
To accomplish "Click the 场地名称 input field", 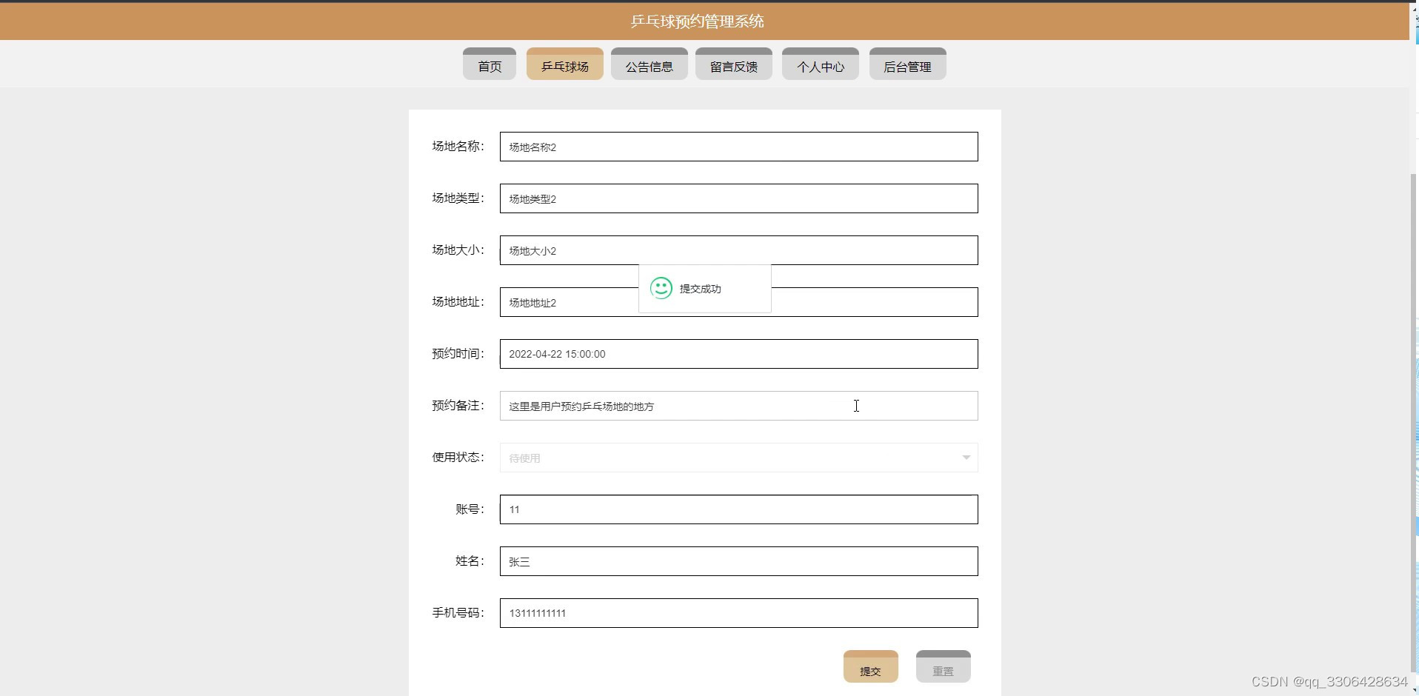I will [x=738, y=147].
